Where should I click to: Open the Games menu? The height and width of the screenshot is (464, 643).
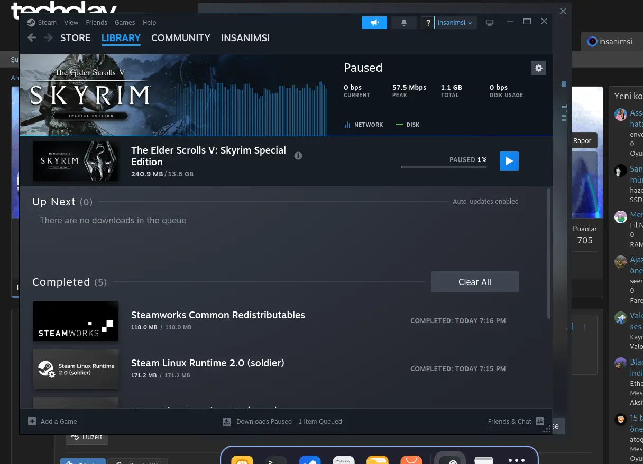pos(125,23)
